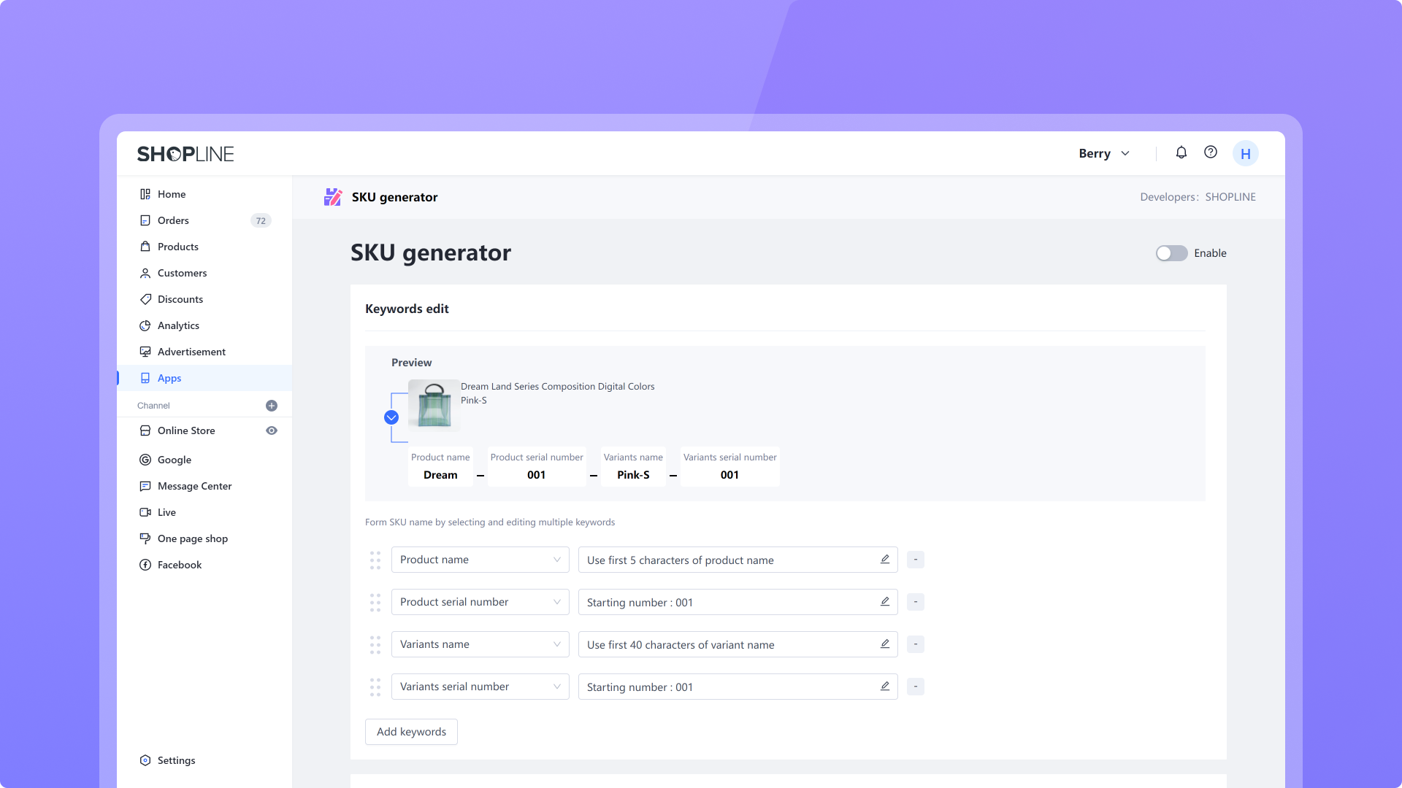Image resolution: width=1402 pixels, height=788 pixels.
Task: Open Settings at the sidebar bottom
Action: [176, 760]
